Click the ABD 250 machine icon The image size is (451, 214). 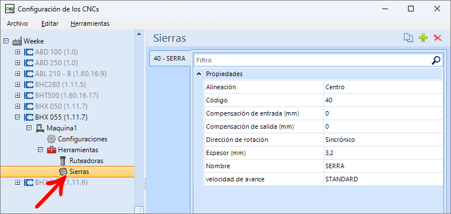29,63
